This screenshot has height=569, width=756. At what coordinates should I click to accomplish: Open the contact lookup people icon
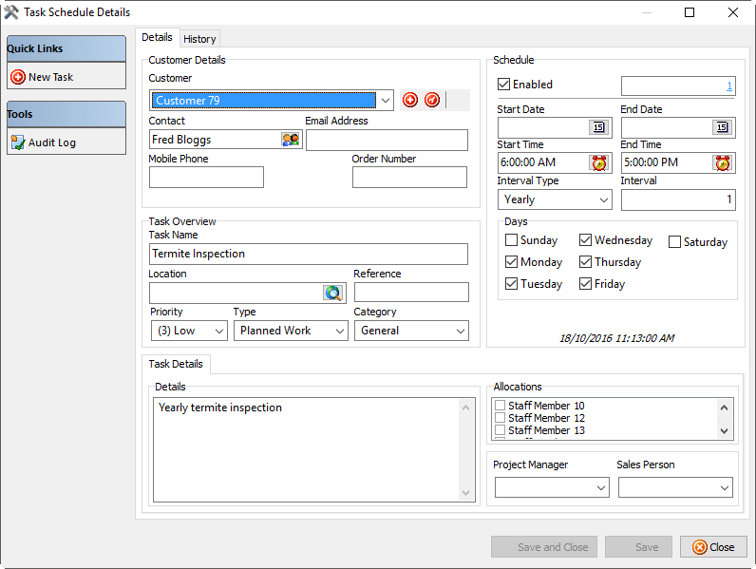[x=291, y=140]
